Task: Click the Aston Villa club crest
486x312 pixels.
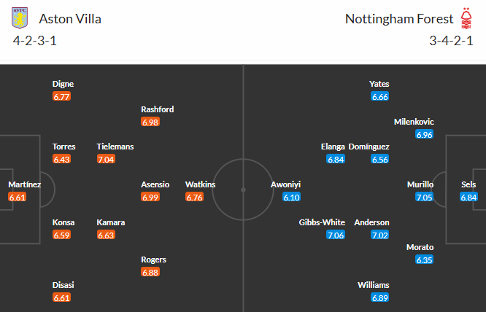Action: tap(20, 17)
